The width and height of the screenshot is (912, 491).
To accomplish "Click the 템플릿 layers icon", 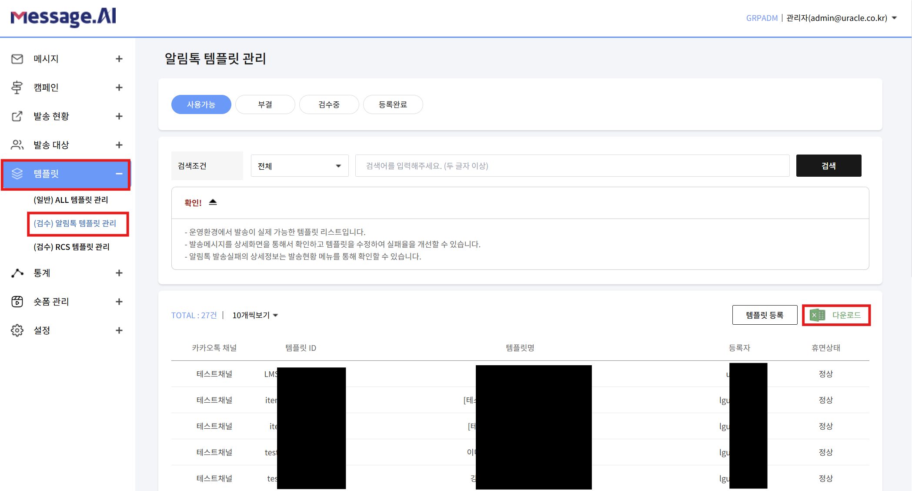I will coord(17,173).
